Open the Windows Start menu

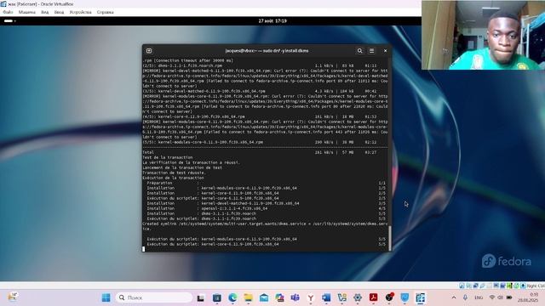106,297
